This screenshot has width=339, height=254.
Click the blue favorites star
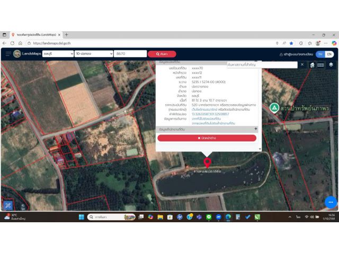(291, 43)
